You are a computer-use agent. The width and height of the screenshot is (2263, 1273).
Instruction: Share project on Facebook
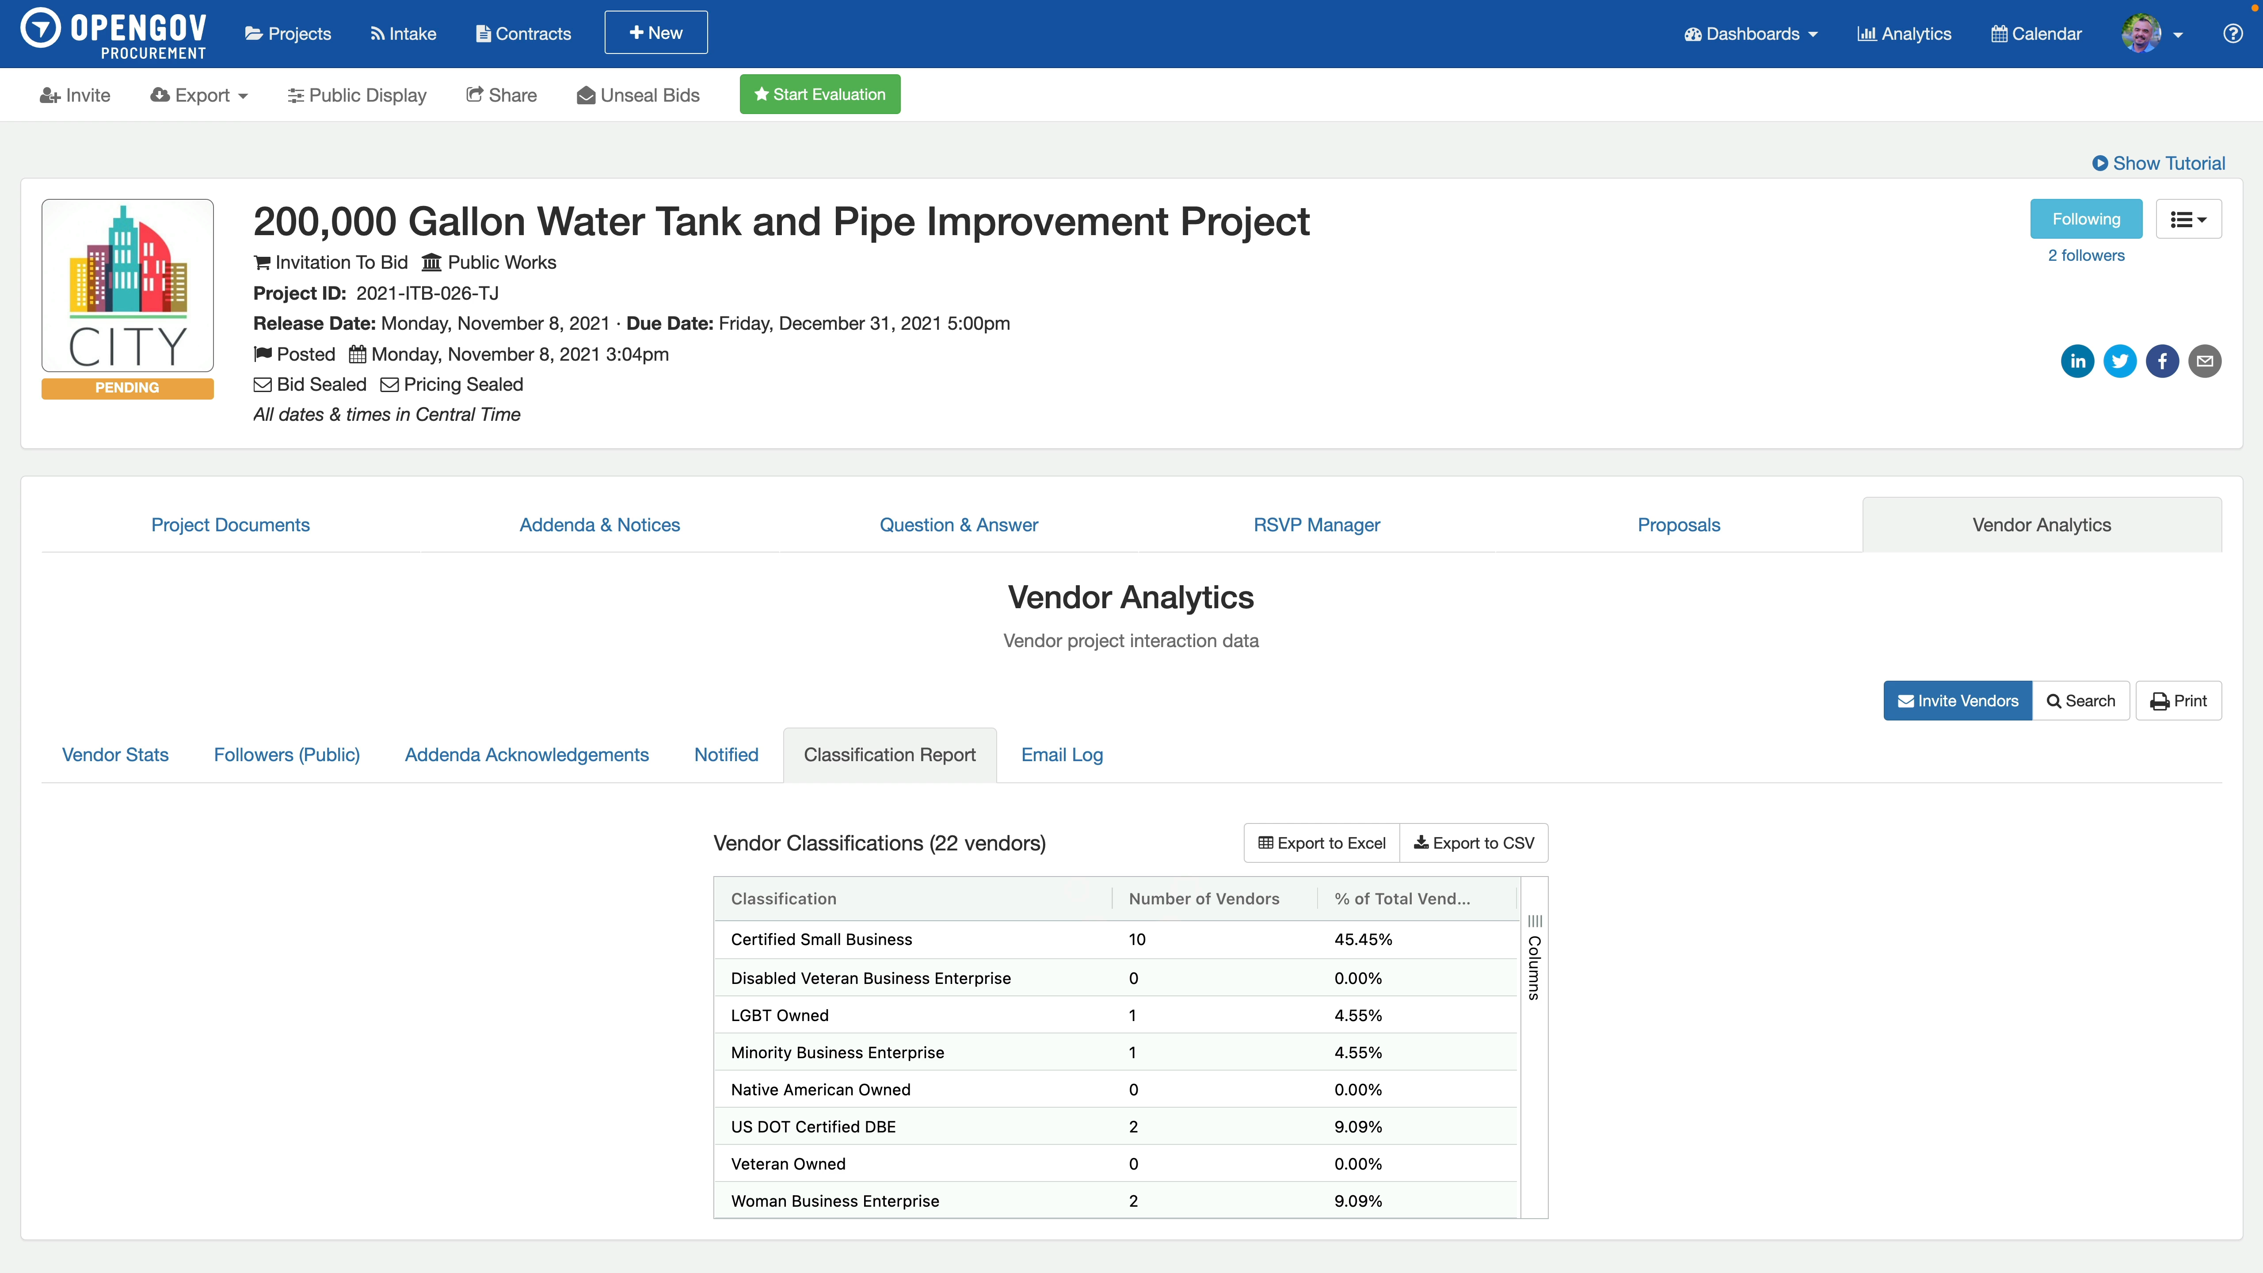tap(2163, 360)
